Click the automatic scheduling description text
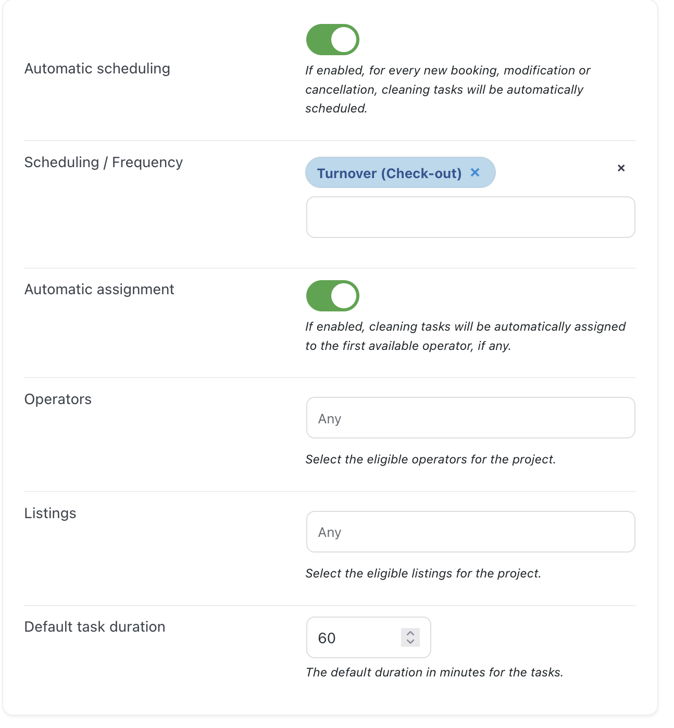 (448, 90)
